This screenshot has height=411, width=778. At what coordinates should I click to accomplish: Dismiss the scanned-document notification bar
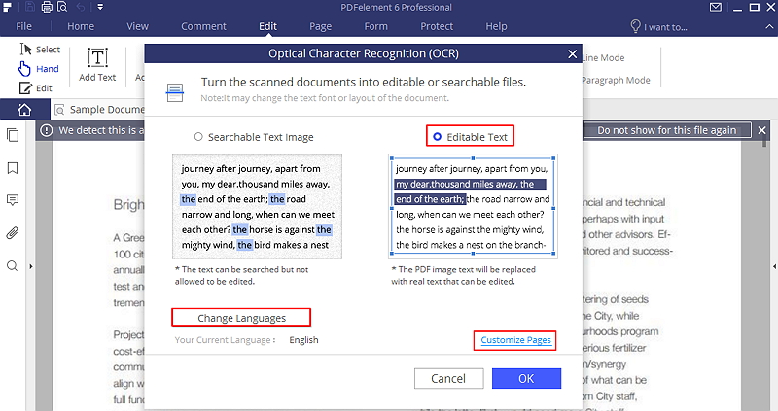762,130
